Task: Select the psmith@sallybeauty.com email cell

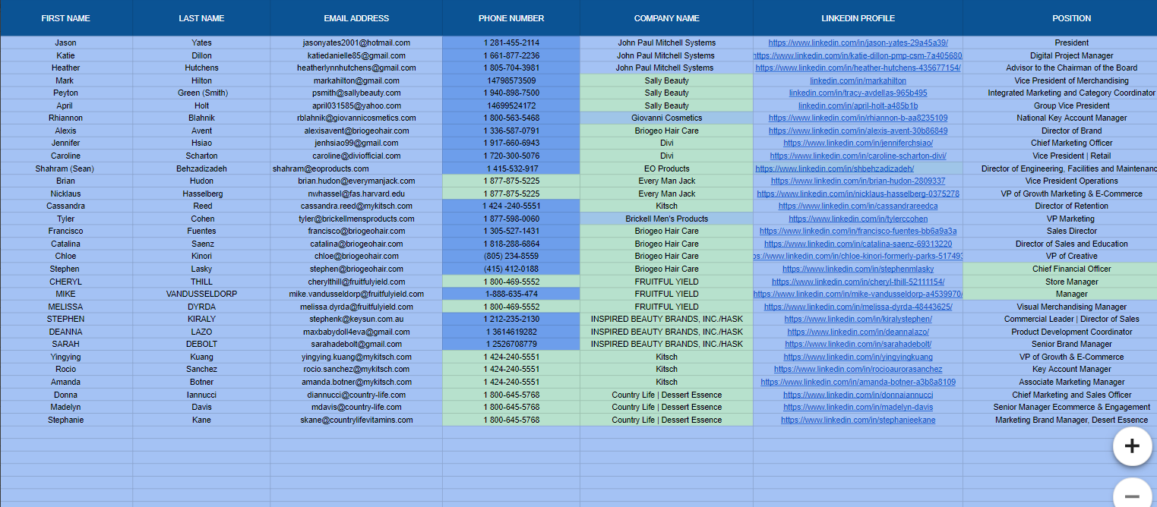Action: 356,93
